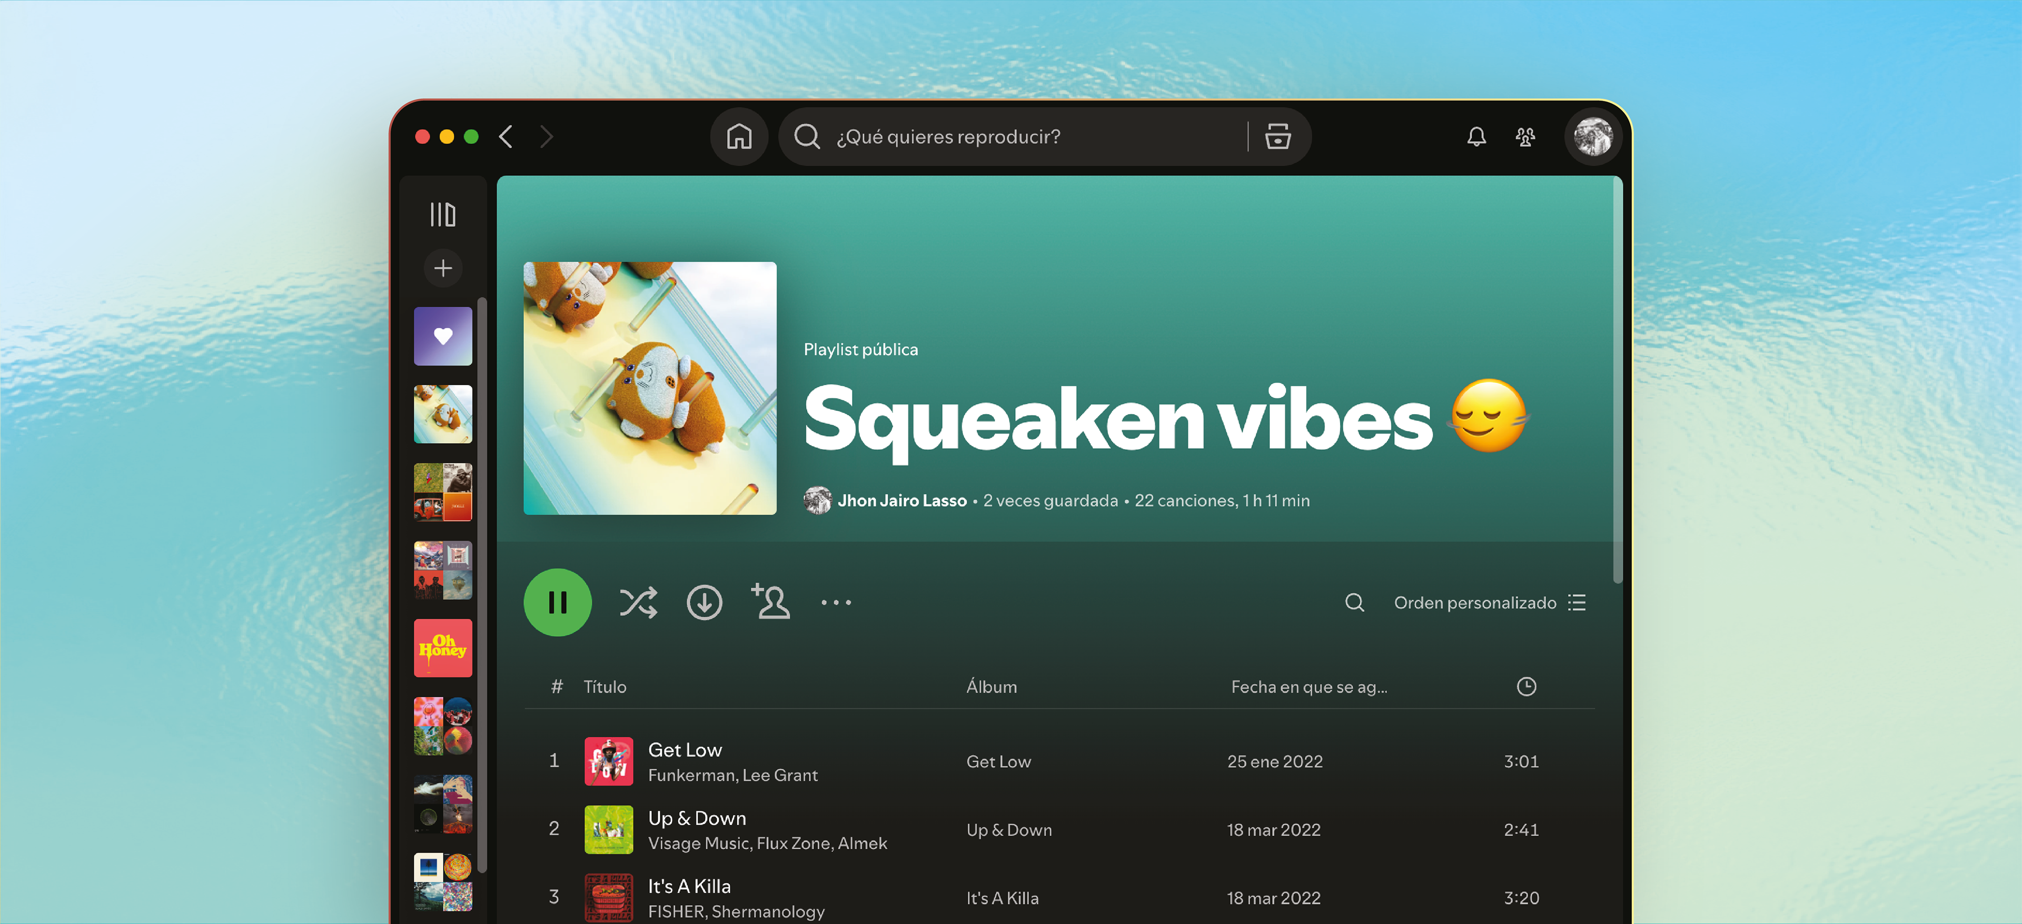Click Get Low track cover art
Viewport: 2022px width, 924px height.
coord(608,761)
